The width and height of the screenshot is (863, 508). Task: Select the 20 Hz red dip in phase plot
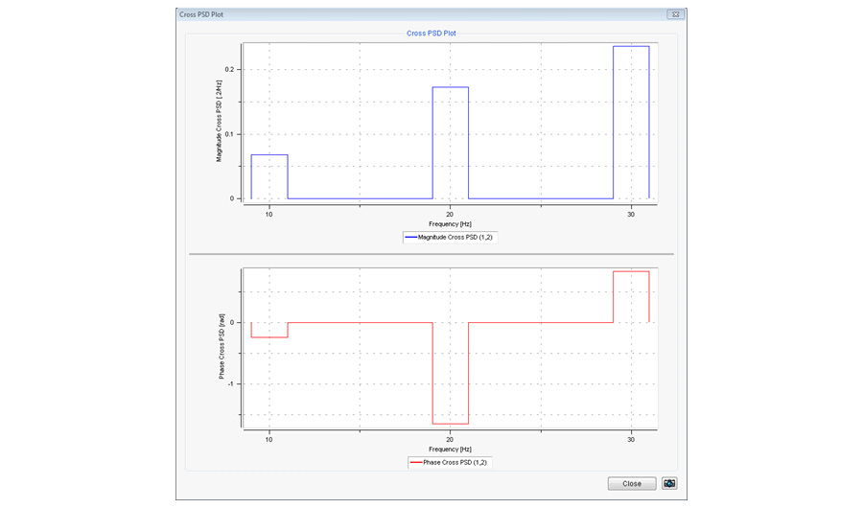(450, 424)
